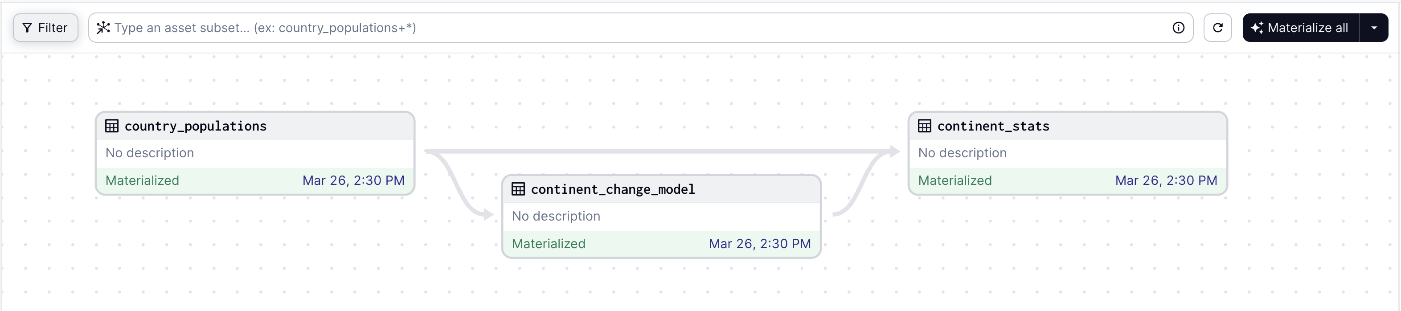Viewport: 1401px width, 311px height.
Task: Click the table icon on country_populations node
Action: [112, 126]
